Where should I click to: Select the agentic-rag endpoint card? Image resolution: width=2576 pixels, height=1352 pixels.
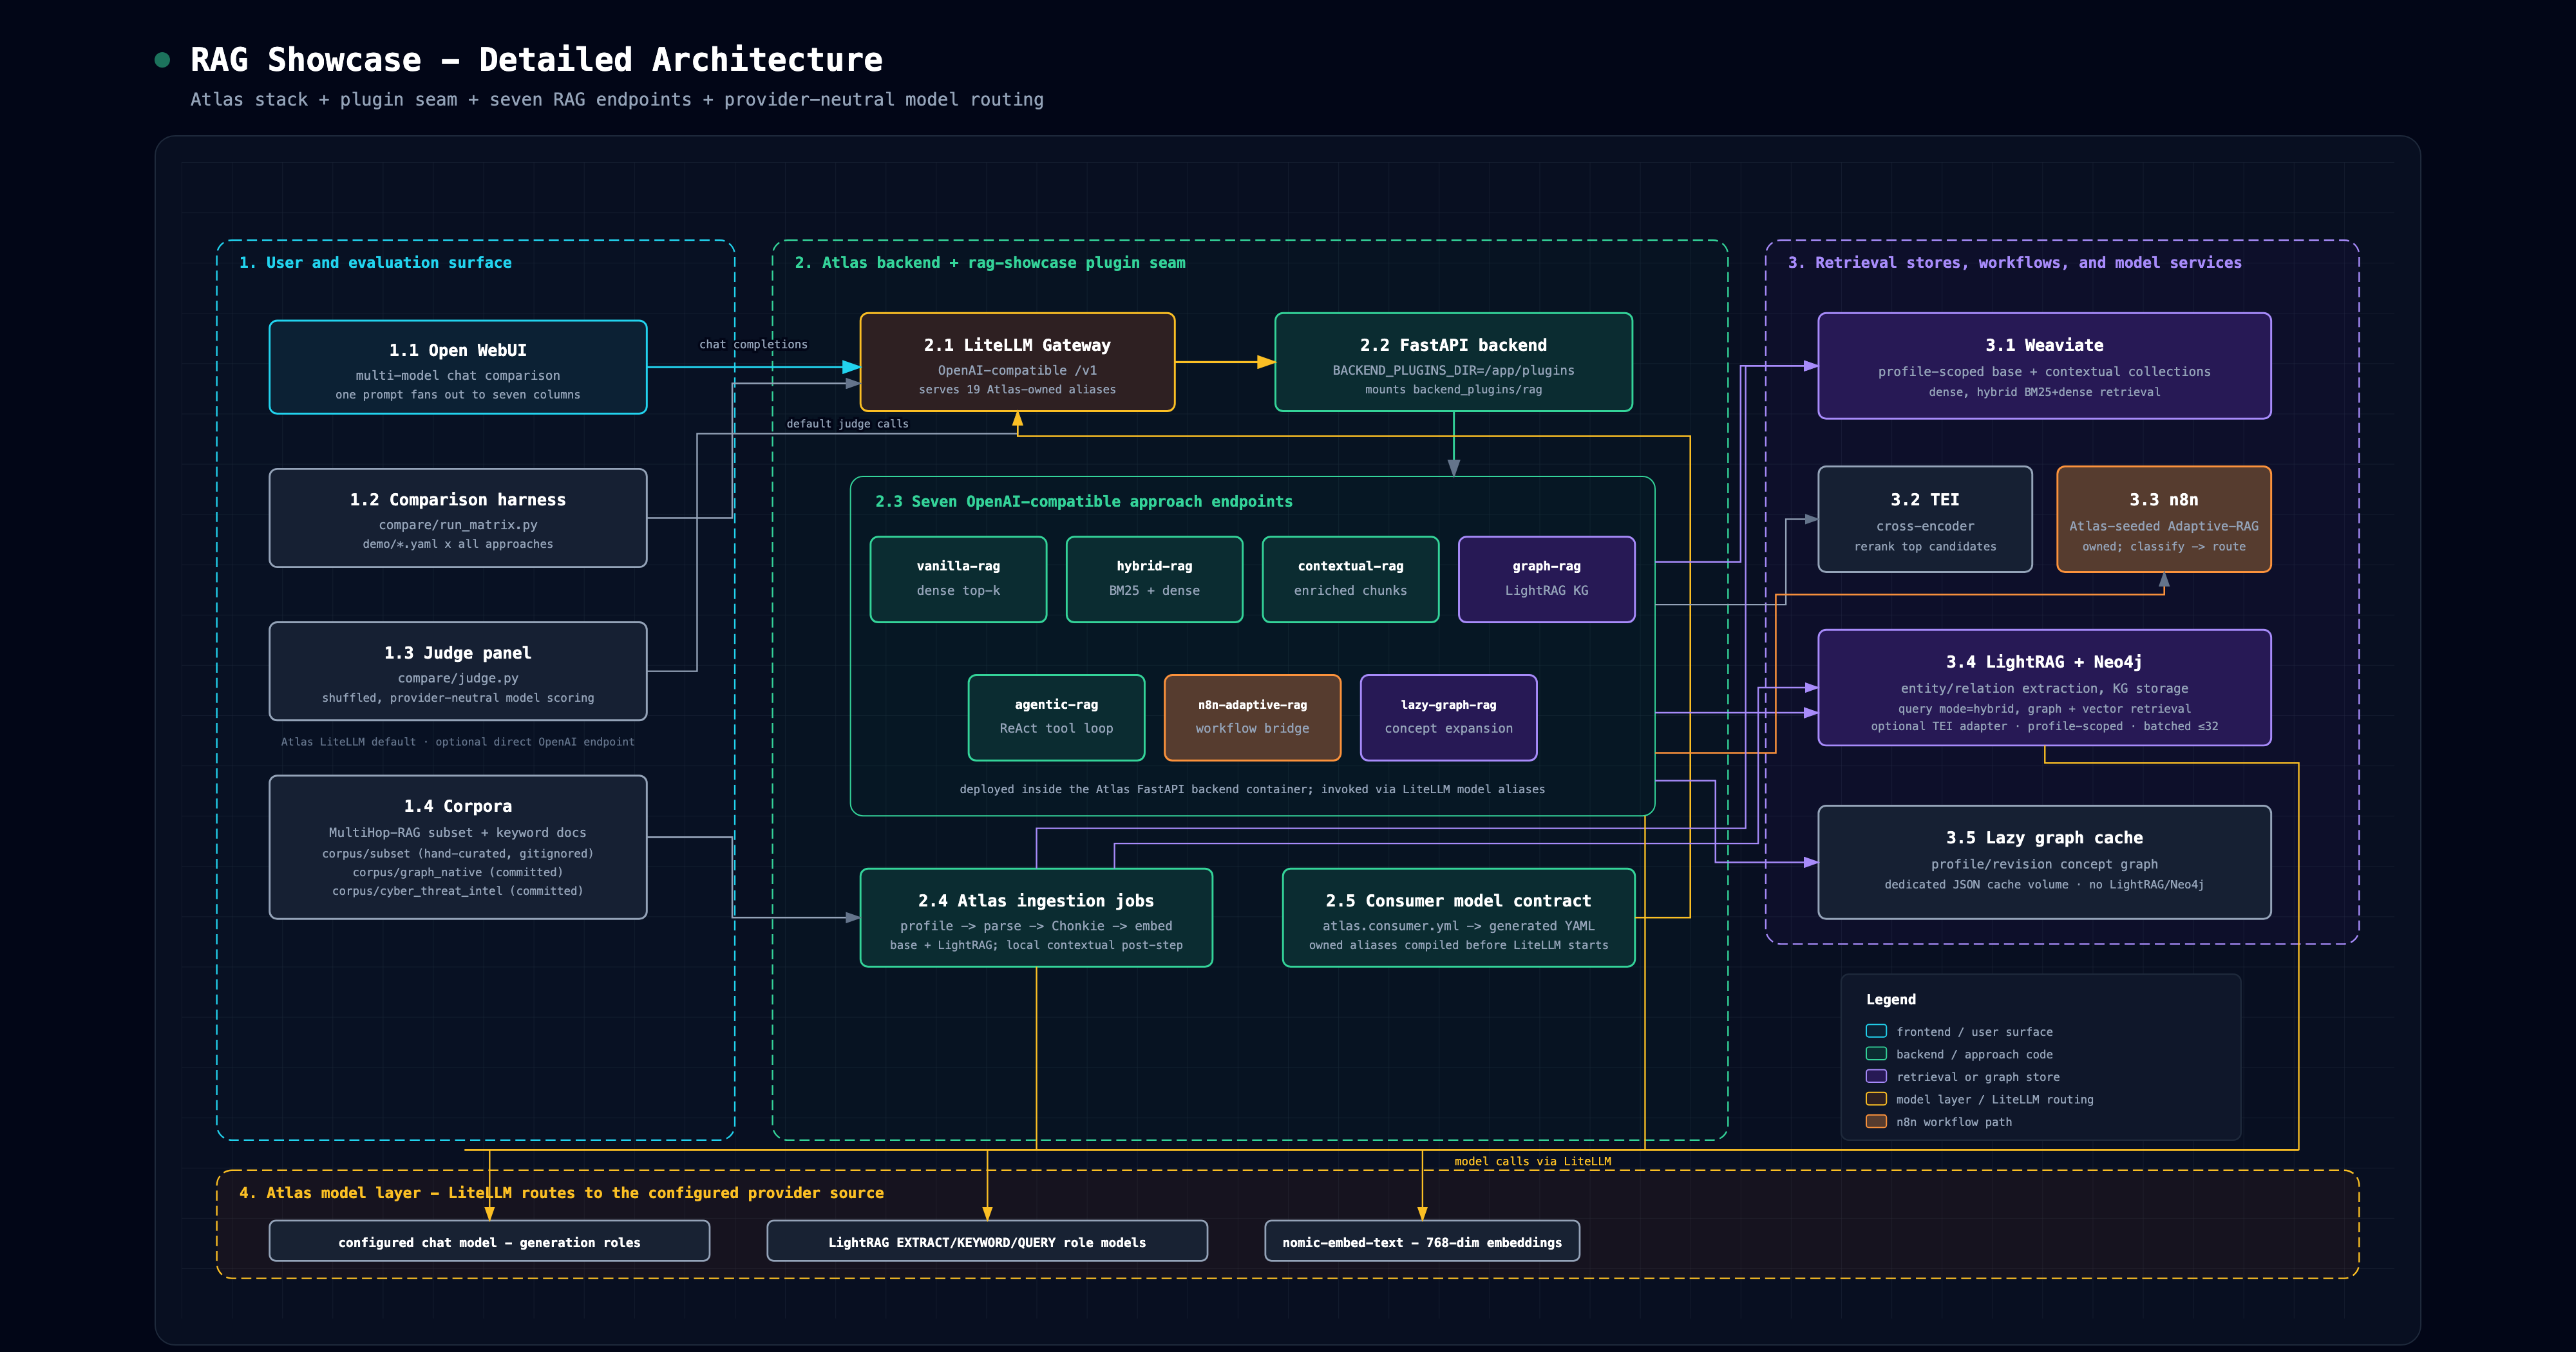(1056, 717)
